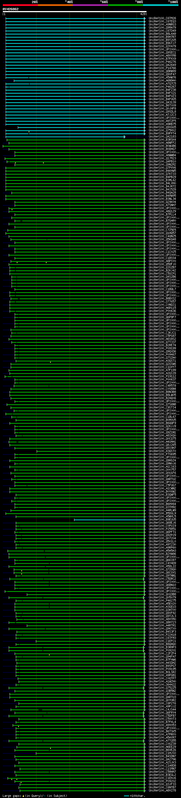181x798 pixels.
Task: Select the UniRef100_P46267 label
Action: pos(162,87)
